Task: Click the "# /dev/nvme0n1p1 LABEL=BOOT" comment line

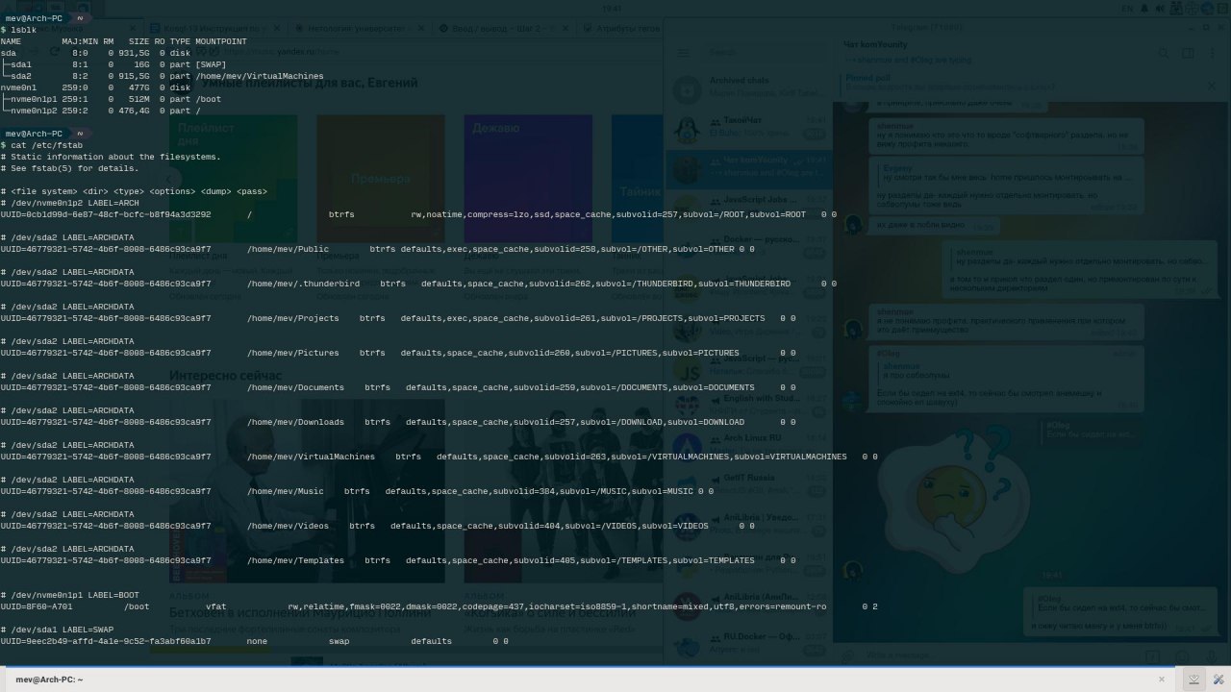Action: (70, 595)
